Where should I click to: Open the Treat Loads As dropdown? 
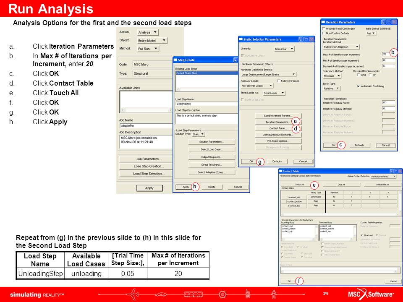(x=274, y=93)
